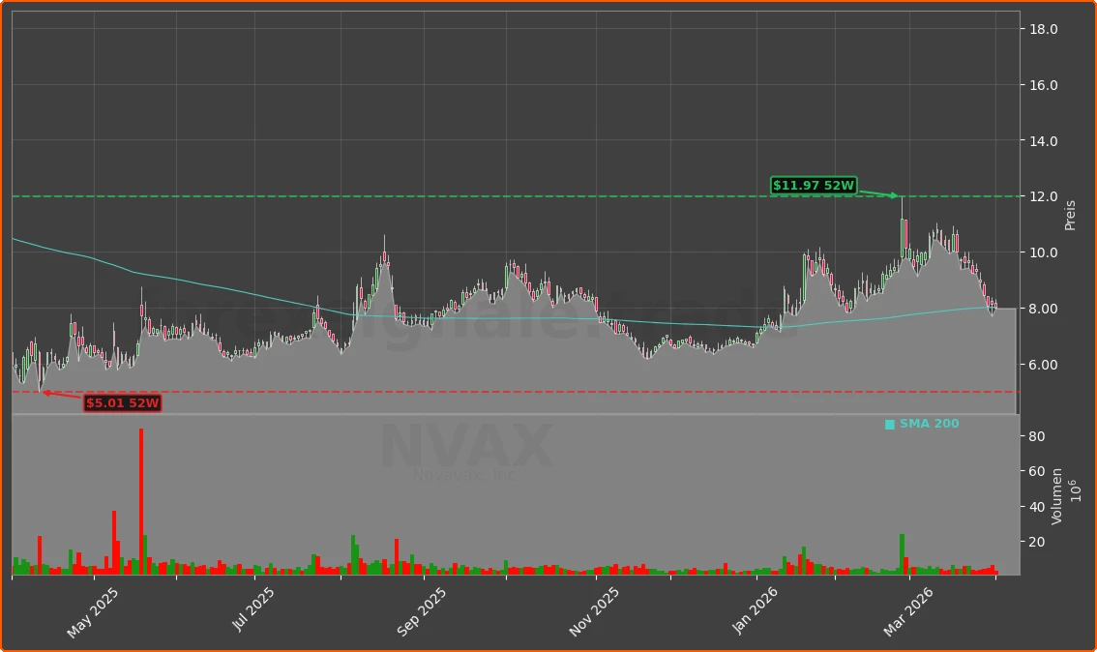Click the Nov 2025 date label
Screen dimensions: 1097x652
[x=594, y=612]
